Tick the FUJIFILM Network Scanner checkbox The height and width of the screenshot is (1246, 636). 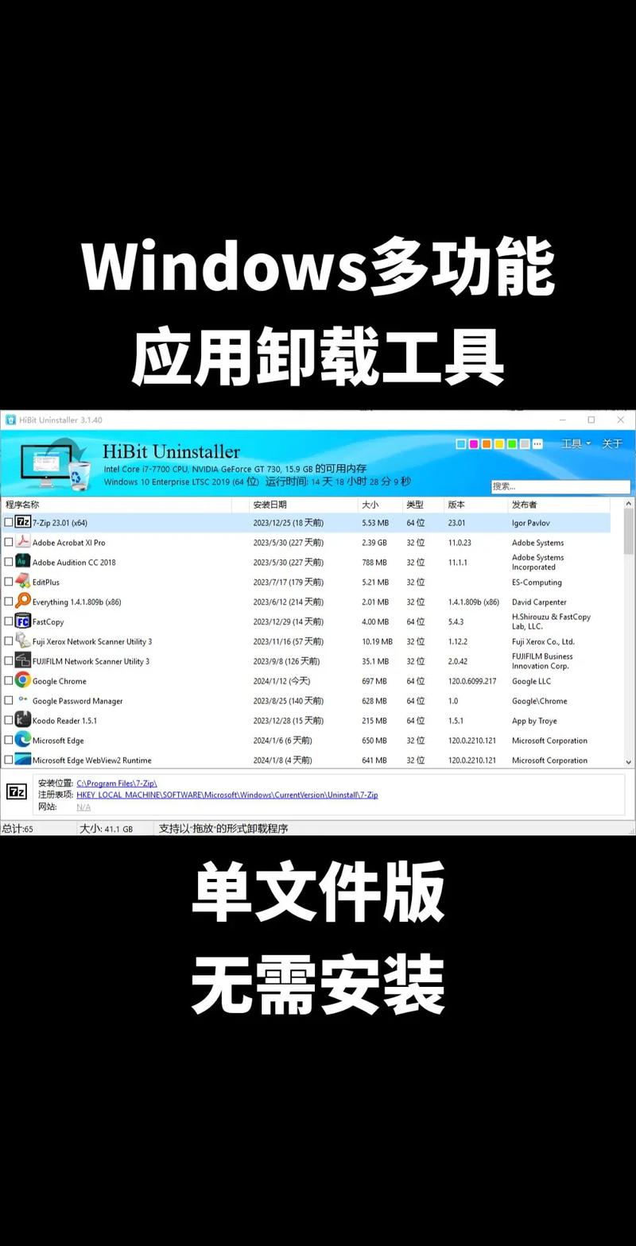(9, 661)
